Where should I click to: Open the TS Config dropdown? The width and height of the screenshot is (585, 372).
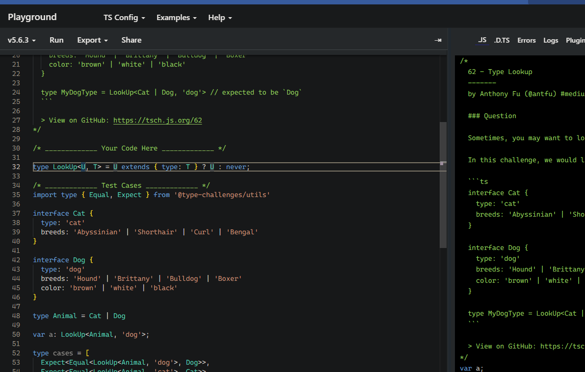point(124,18)
